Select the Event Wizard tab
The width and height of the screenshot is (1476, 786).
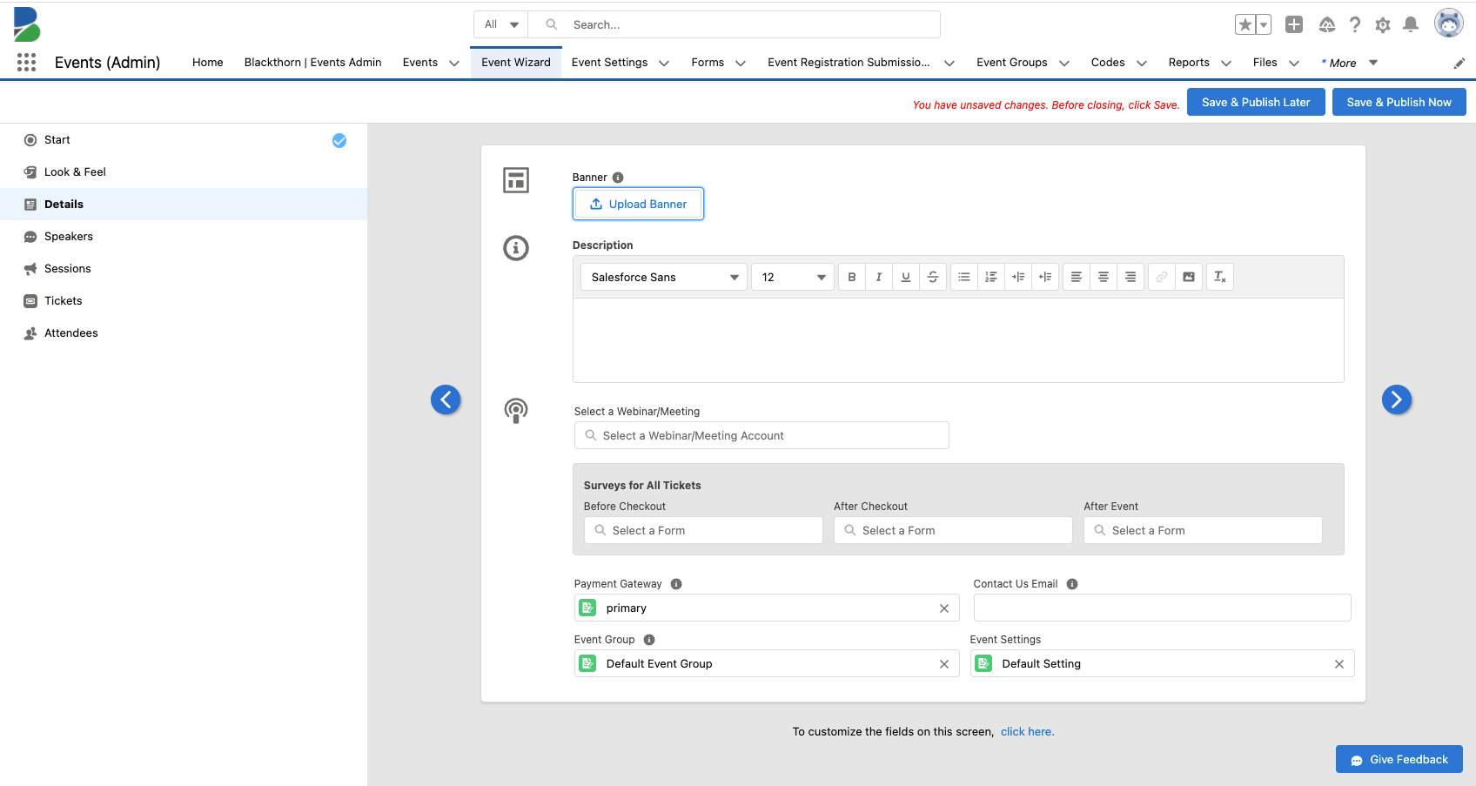point(516,63)
